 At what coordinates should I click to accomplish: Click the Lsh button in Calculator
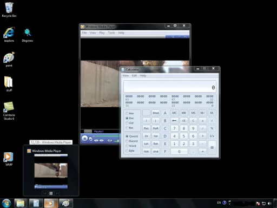pyautogui.click(x=146, y=144)
